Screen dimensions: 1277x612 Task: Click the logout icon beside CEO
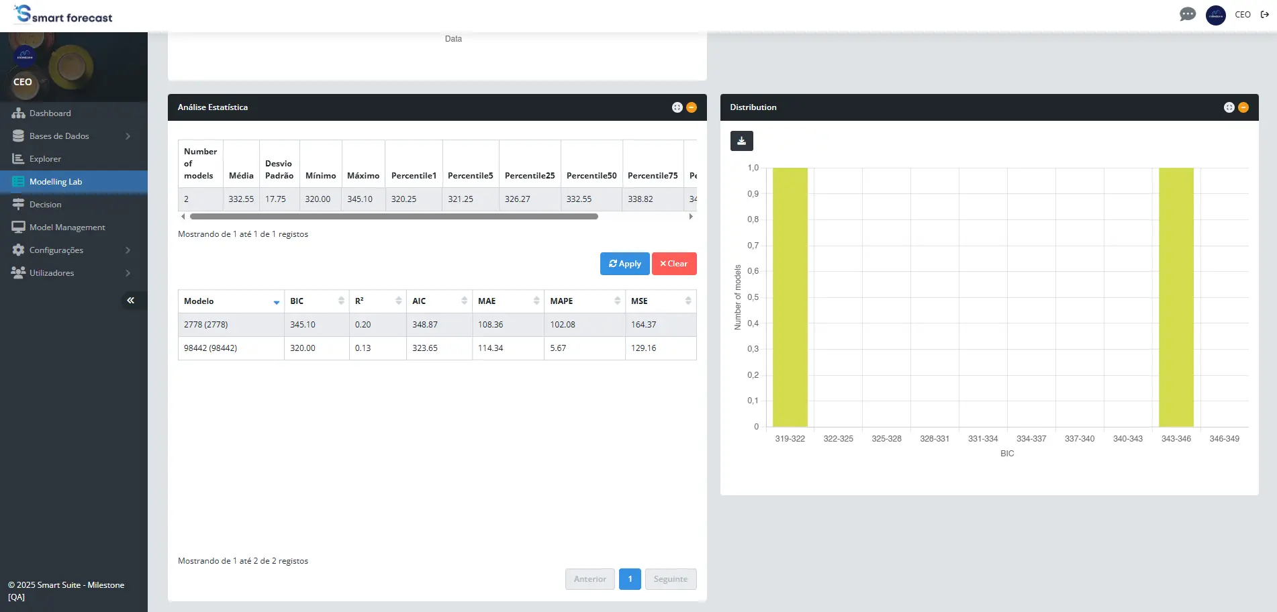[1265, 14]
